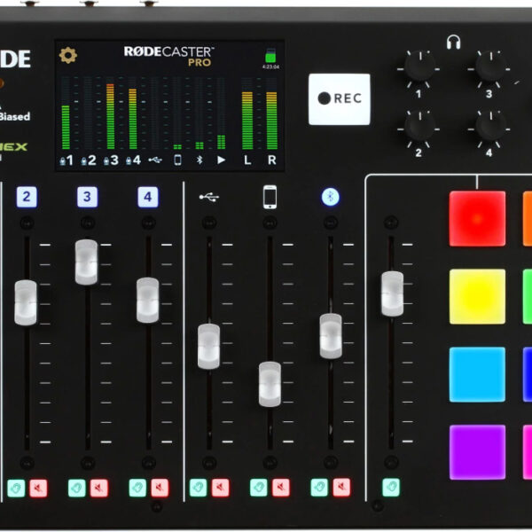This screenshot has width=532, height=532.
Task: Toggle solo on the USB channel
Action: pyautogui.click(x=199, y=488)
